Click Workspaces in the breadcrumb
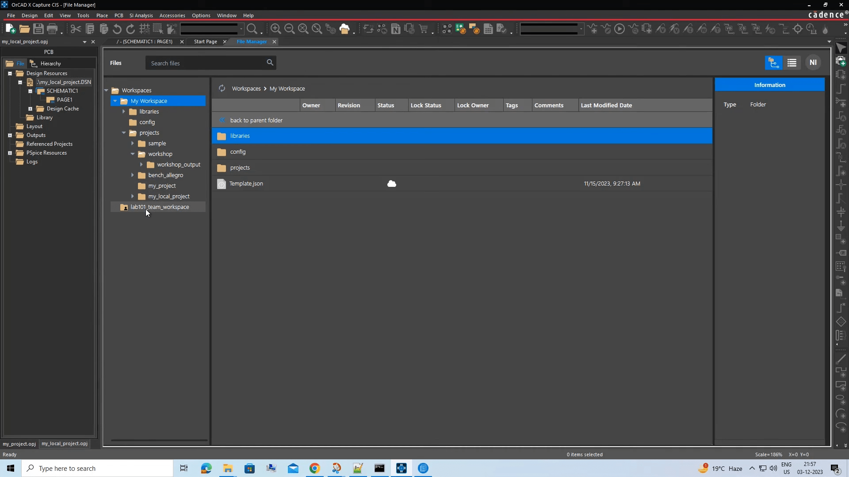This screenshot has width=849, height=477. coord(246,88)
